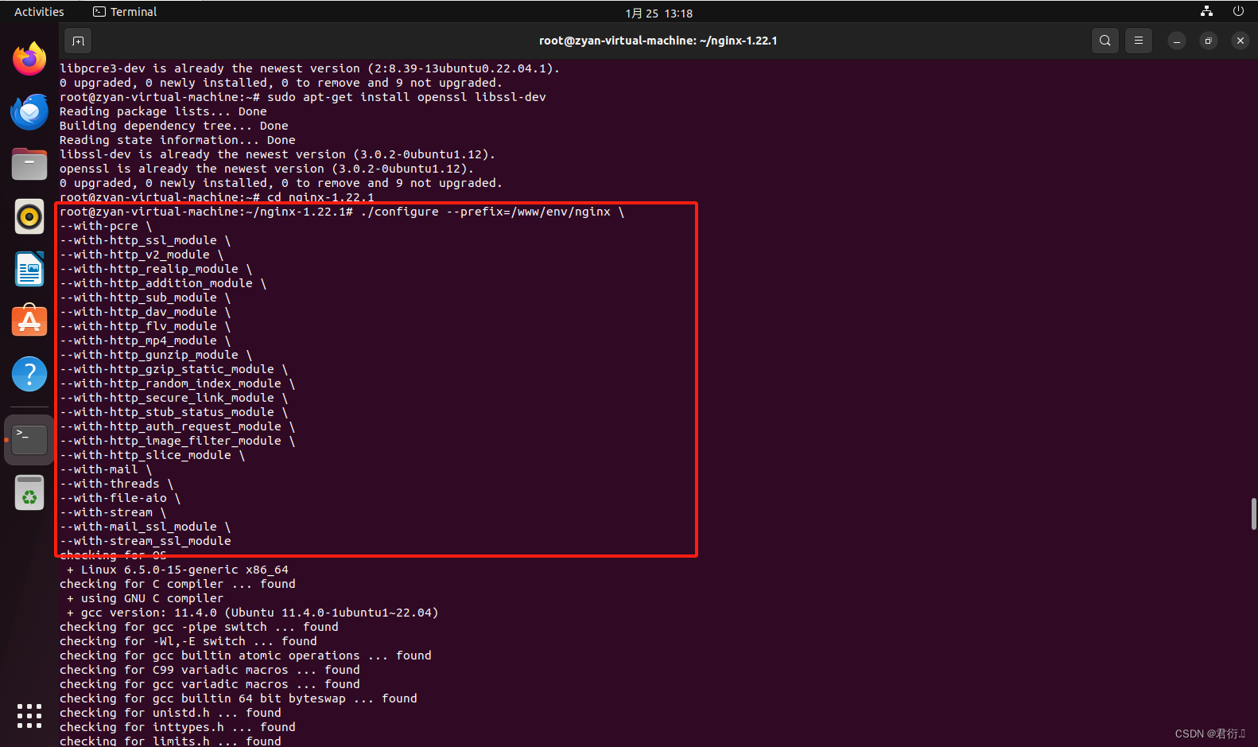Click 'Building dependency tree... Done' line
Image resolution: width=1258 pixels, height=747 pixels.
pos(174,126)
